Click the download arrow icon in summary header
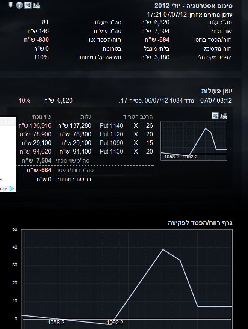248x329 pixels. [x=11, y=5]
